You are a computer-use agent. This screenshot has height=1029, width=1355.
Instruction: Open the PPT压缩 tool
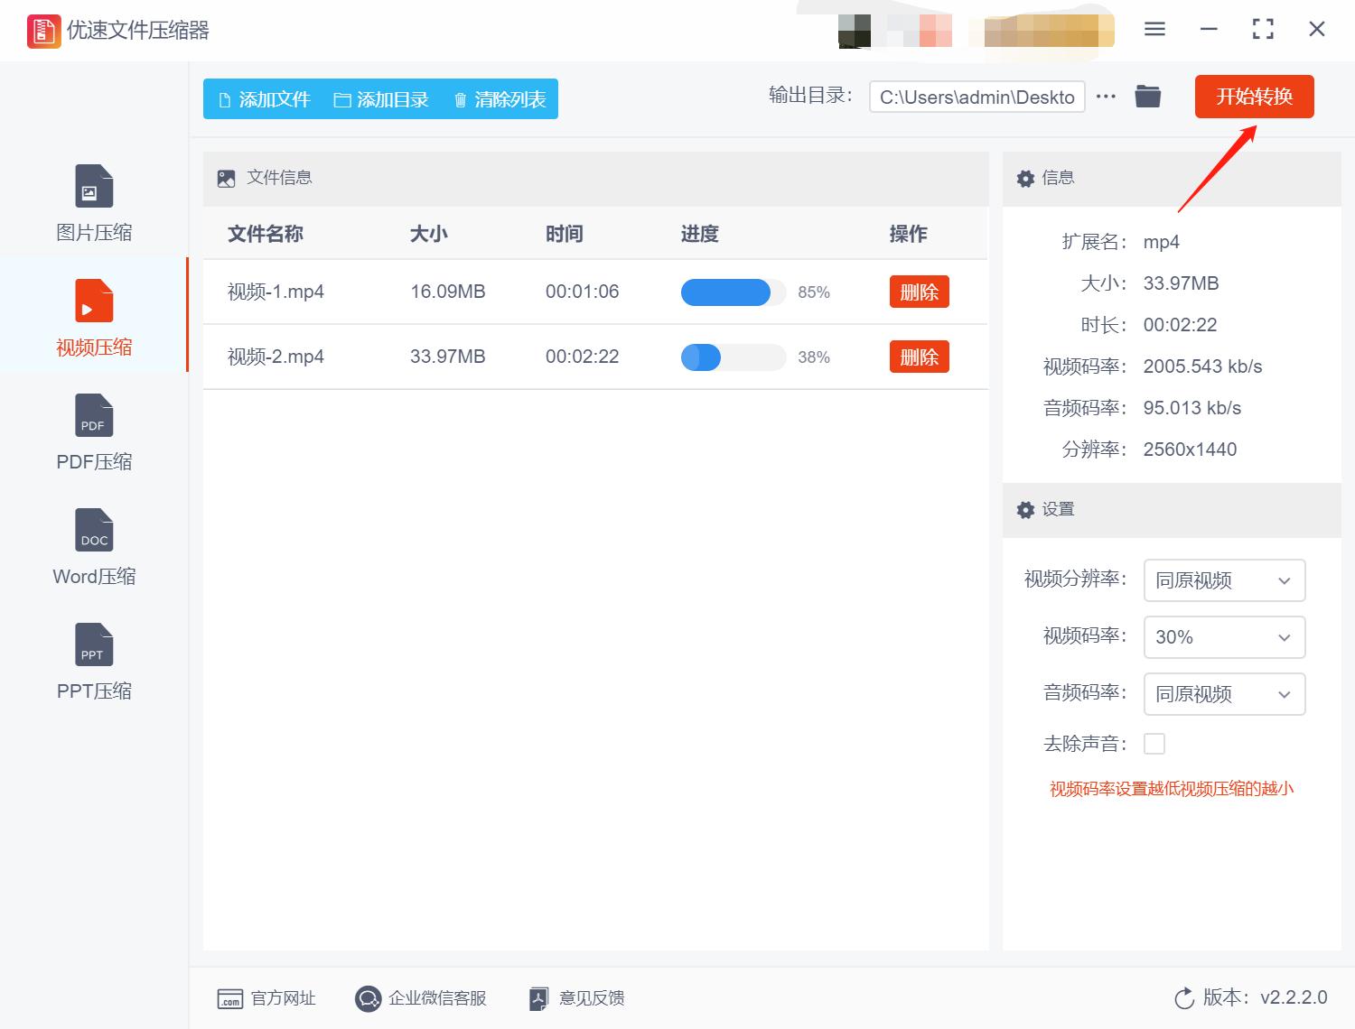point(93,661)
